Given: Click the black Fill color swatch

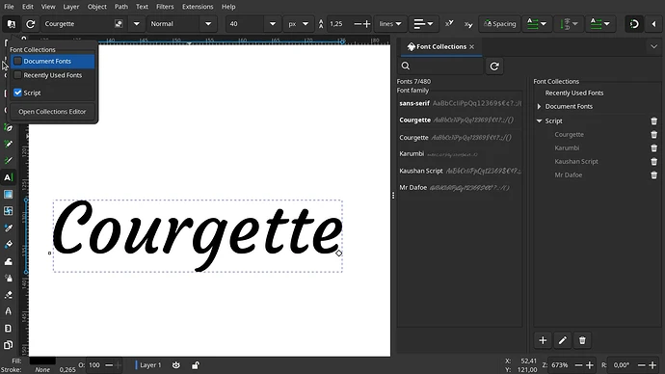Looking at the screenshot, I should (x=42, y=361).
